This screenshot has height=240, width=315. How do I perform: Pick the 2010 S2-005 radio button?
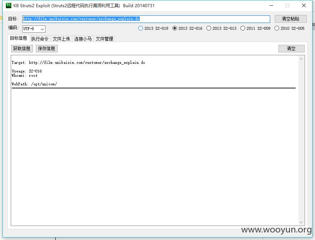(x=290, y=28)
